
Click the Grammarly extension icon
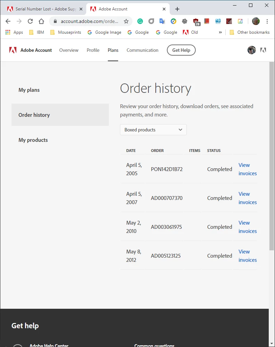[140, 21]
